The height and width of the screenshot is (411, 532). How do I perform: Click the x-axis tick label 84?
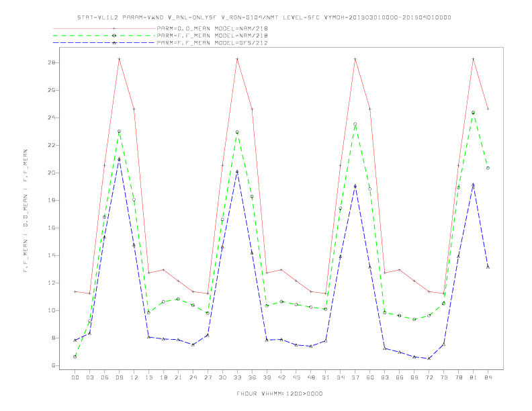[x=488, y=377]
